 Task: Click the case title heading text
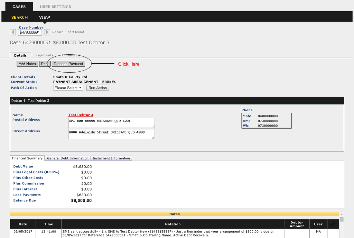pos(60,42)
